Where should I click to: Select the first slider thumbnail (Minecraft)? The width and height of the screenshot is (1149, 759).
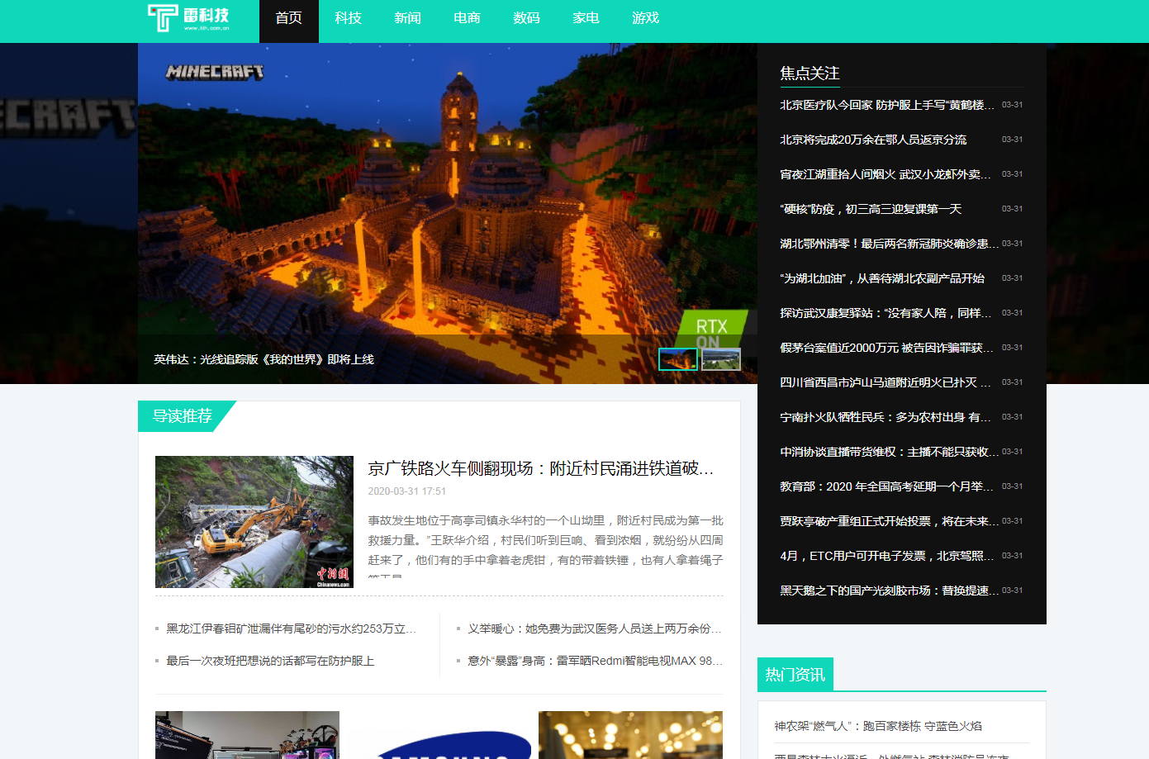(678, 359)
